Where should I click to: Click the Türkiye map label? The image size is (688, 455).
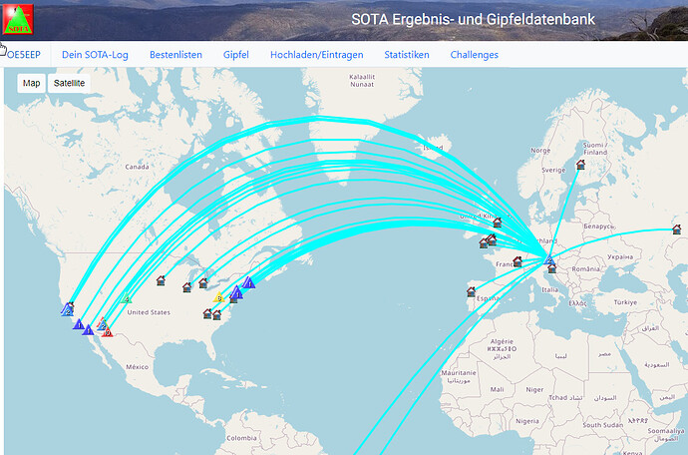coord(625,302)
